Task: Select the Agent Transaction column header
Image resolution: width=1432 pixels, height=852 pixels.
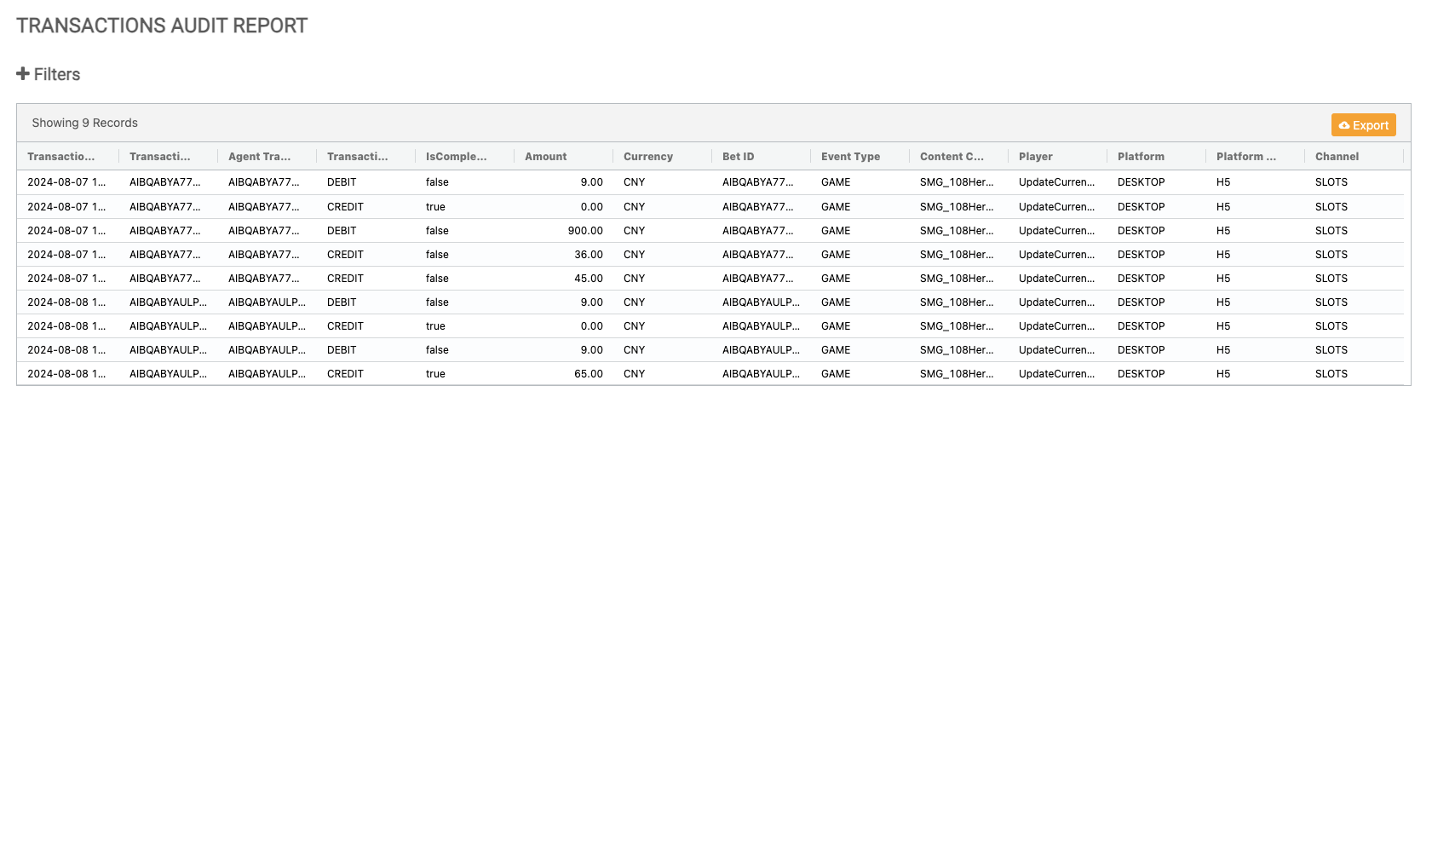Action: [259, 157]
